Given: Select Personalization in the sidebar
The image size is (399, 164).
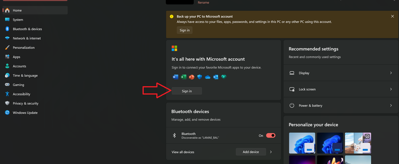Looking at the screenshot, I should click(x=24, y=47).
